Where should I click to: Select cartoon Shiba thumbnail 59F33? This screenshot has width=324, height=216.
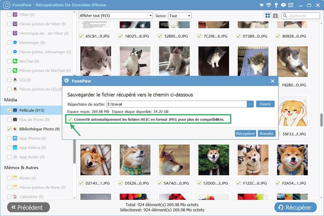(293, 111)
